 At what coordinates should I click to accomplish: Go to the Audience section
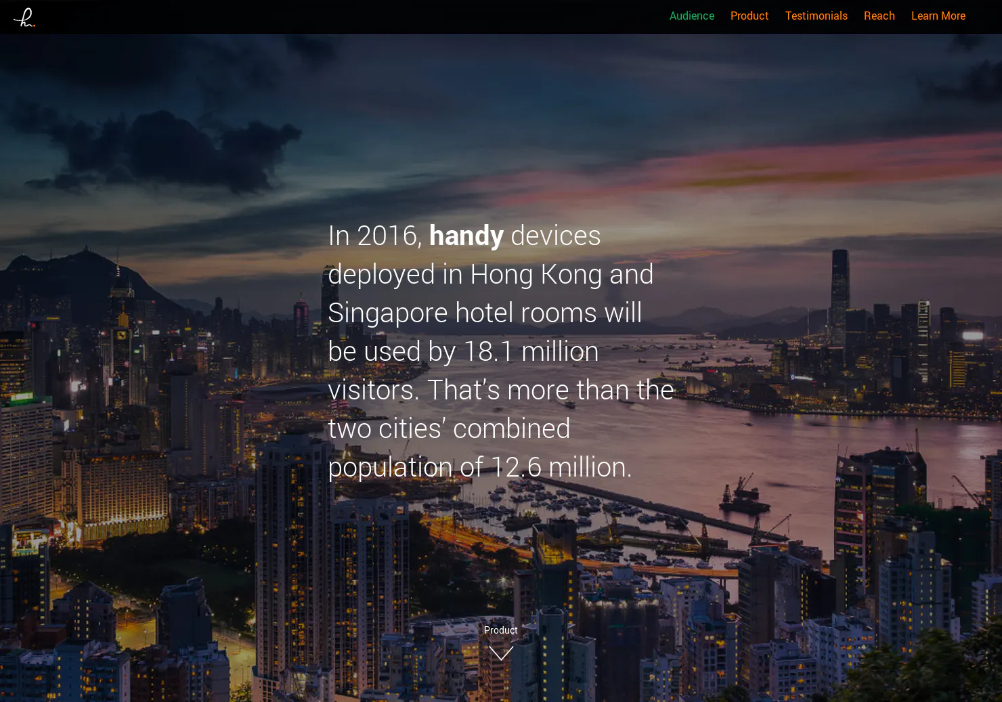click(x=691, y=16)
